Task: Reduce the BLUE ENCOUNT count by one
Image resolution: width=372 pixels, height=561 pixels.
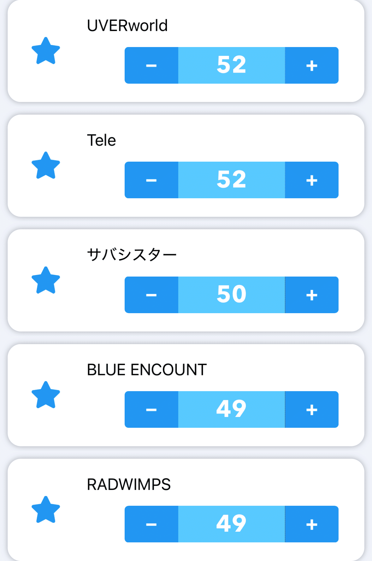Action: tap(151, 409)
